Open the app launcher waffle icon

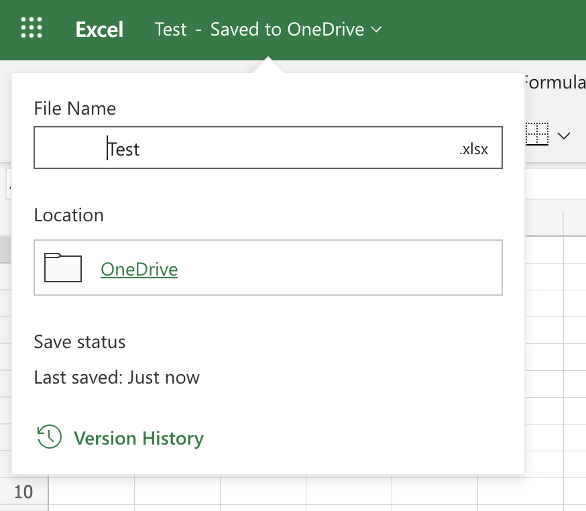tap(32, 27)
